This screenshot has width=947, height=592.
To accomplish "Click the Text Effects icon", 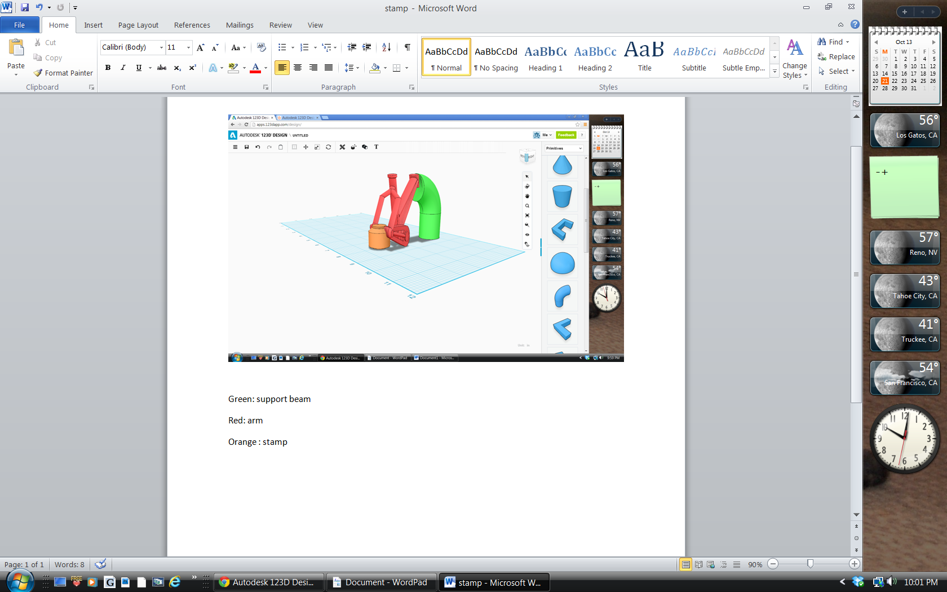I will [213, 68].
